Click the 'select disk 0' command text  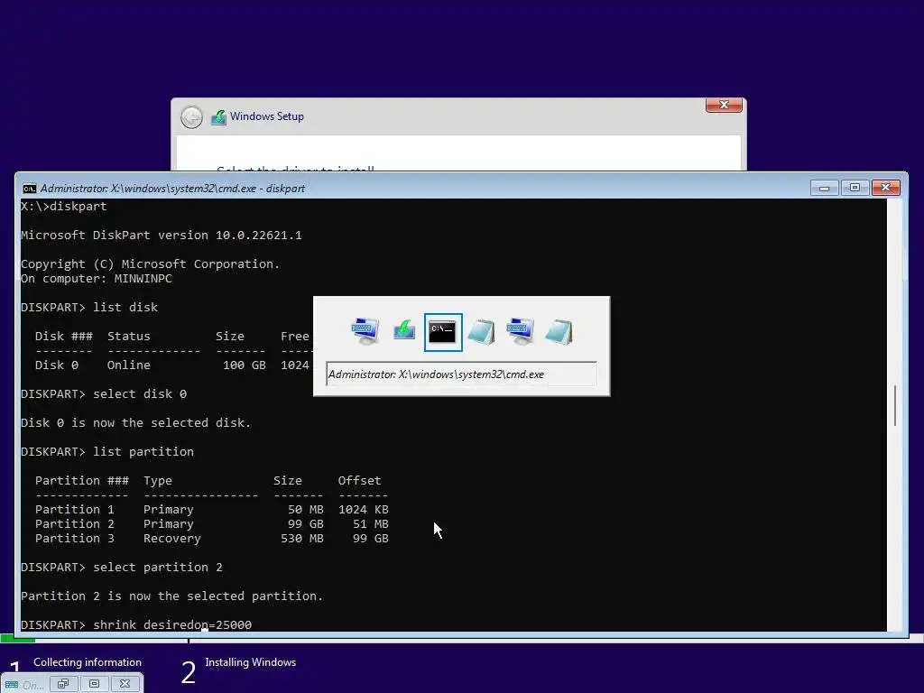[x=140, y=393]
